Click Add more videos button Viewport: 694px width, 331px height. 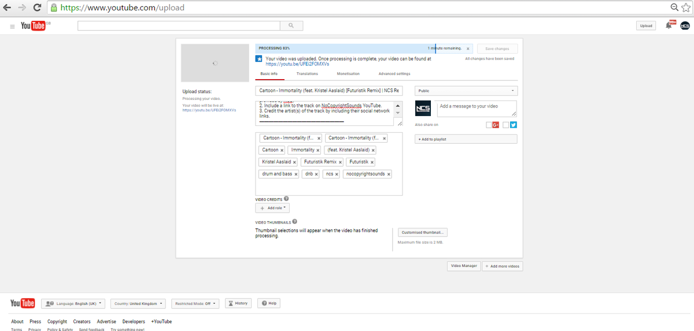(503, 266)
